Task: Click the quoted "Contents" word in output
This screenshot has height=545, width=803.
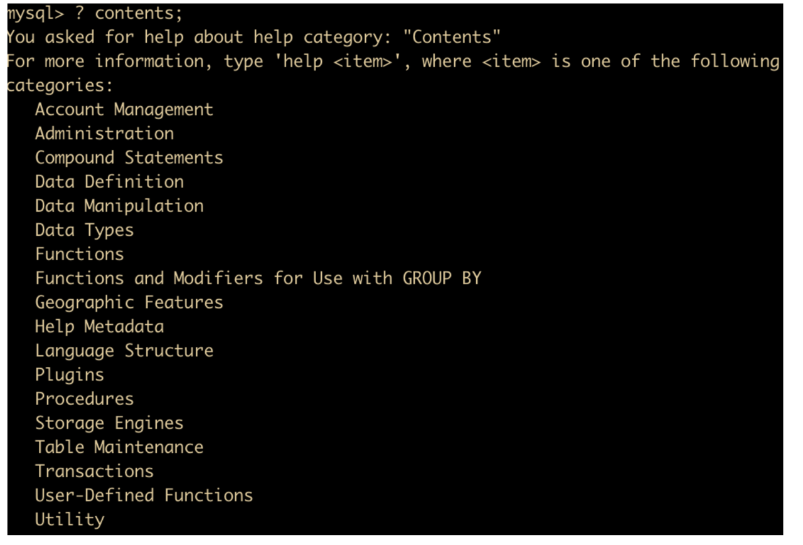Action: 452,37
